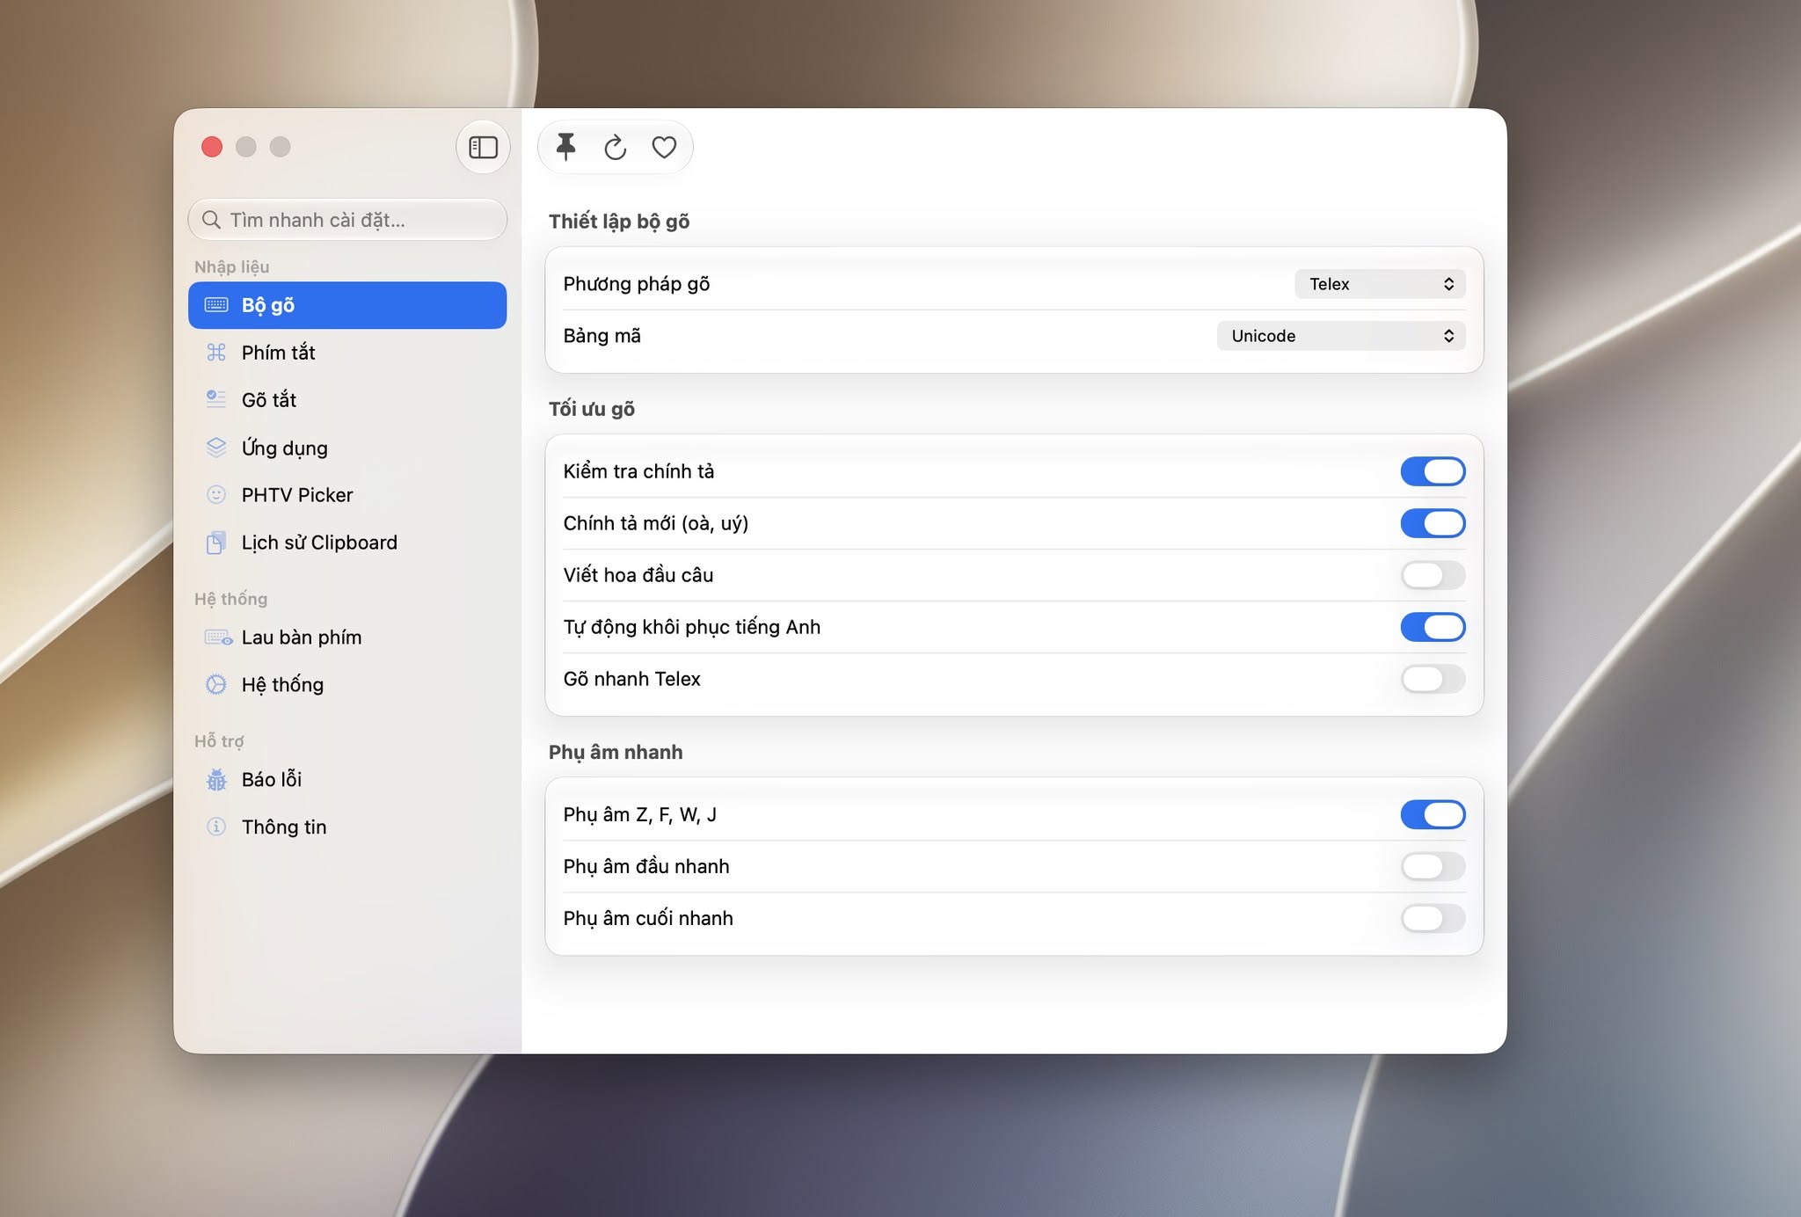
Task: Open Lịch sử Clipboard in the sidebar
Action: coord(347,543)
